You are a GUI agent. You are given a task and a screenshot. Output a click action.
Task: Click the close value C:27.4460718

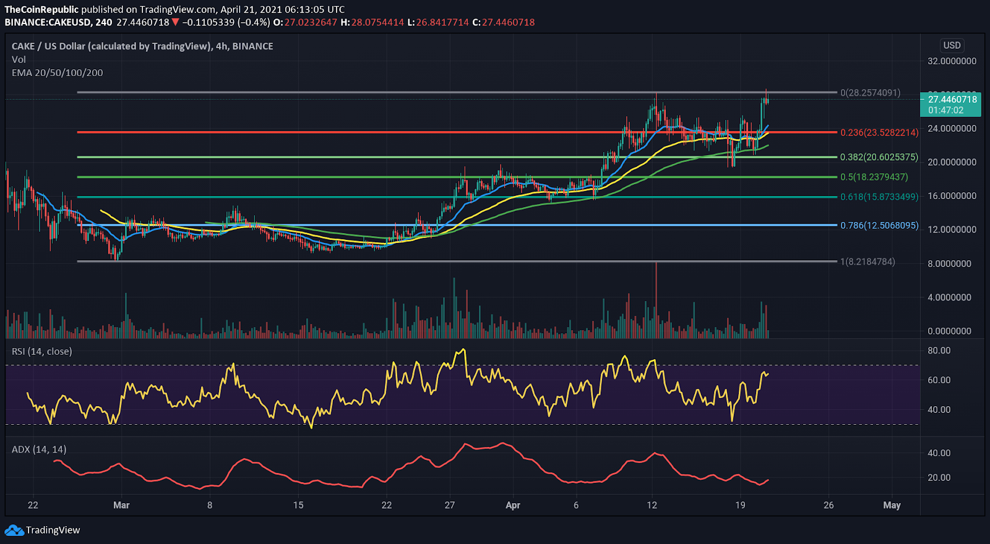click(503, 22)
